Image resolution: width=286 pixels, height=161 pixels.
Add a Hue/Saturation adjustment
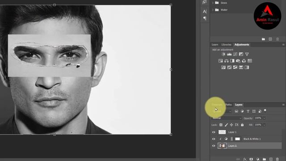[x=220, y=61]
